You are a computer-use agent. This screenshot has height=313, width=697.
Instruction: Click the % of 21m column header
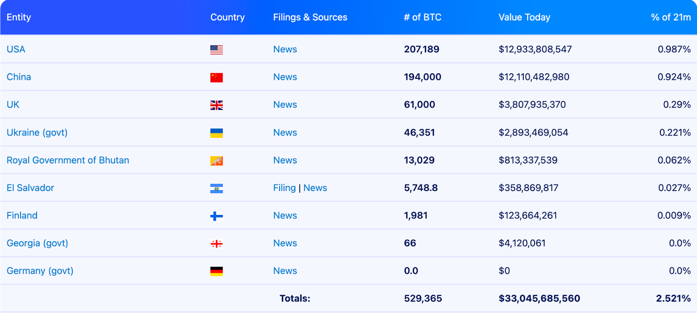click(671, 17)
